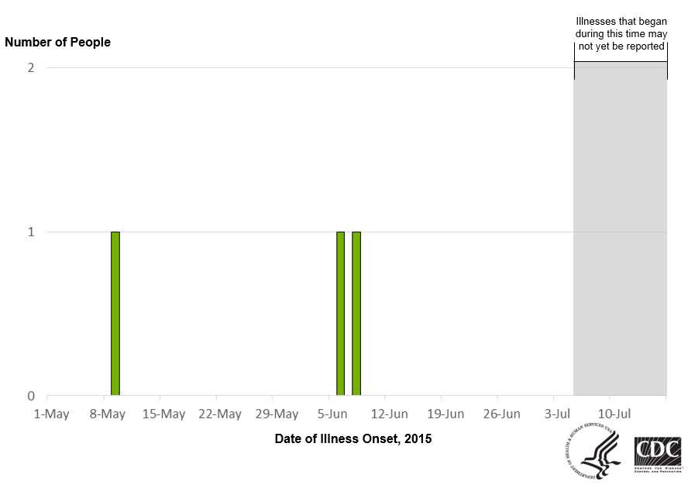The image size is (688, 488).
Task: Click the green bar near 8-May
Action: coord(115,313)
